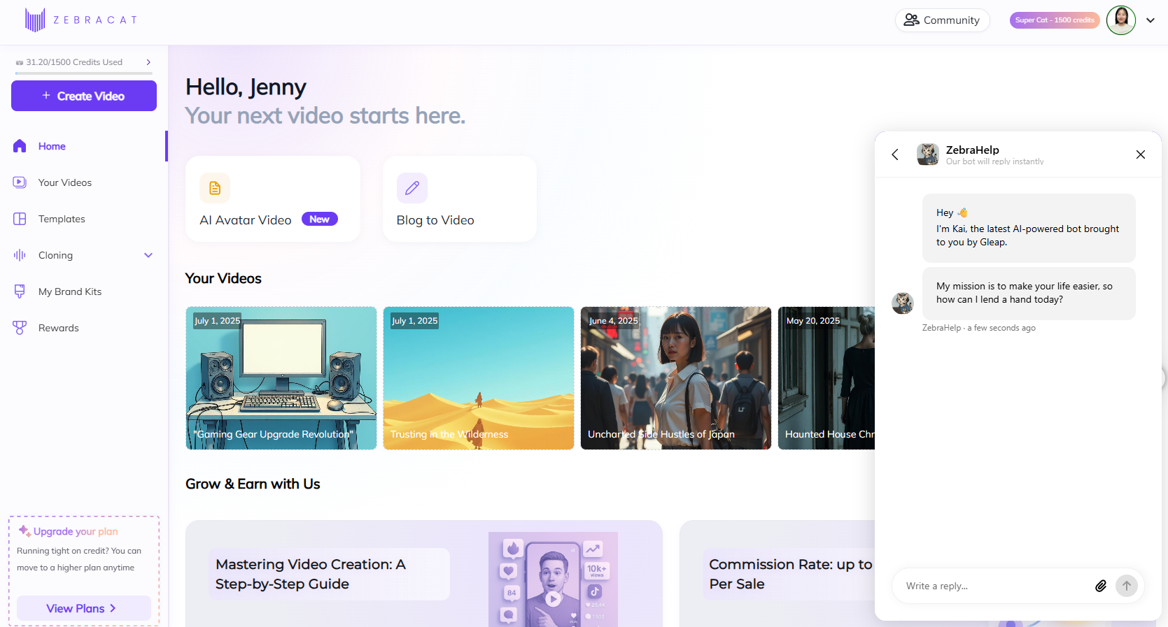Screen dimensions: 1168x627
Task: Click the Templates layout icon
Action: pos(20,219)
